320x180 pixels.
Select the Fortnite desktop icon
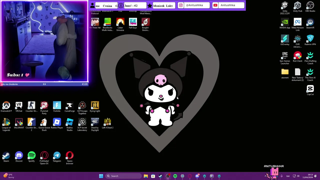pos(57,107)
